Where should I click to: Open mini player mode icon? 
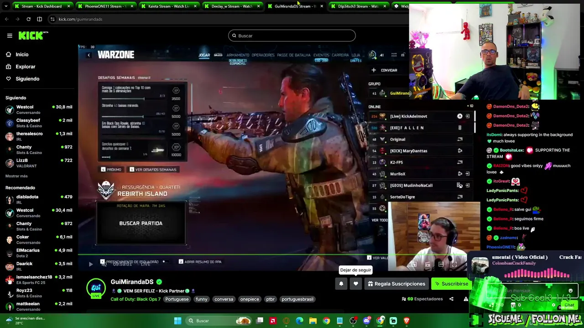(x=414, y=264)
